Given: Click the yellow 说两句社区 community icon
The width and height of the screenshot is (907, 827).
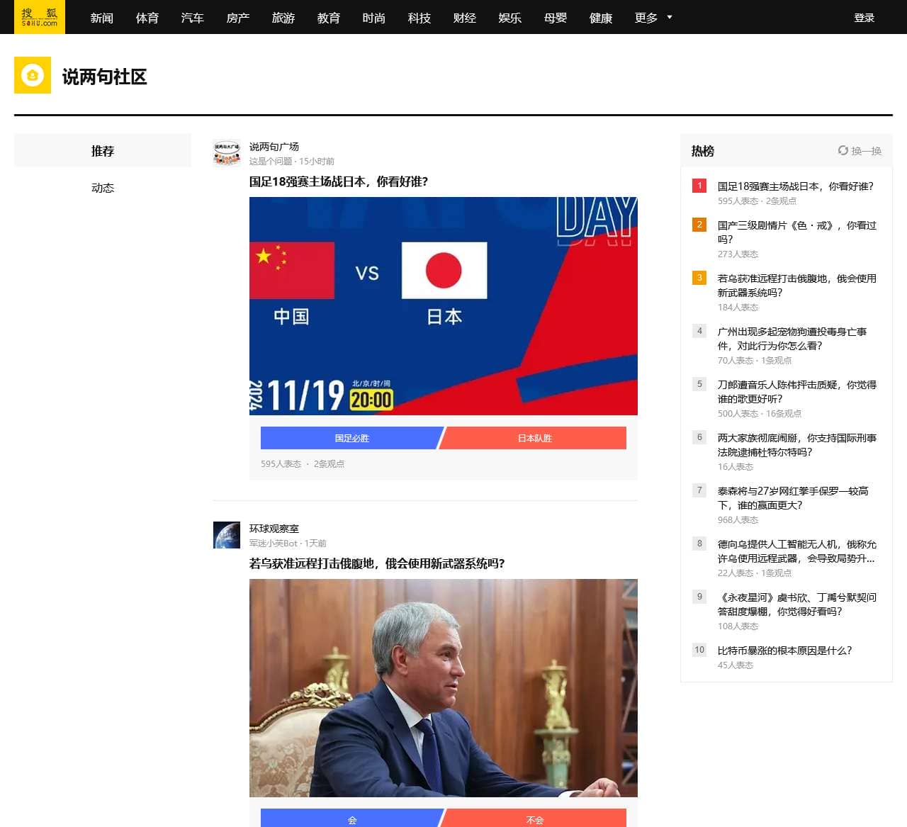Looking at the screenshot, I should (33, 75).
